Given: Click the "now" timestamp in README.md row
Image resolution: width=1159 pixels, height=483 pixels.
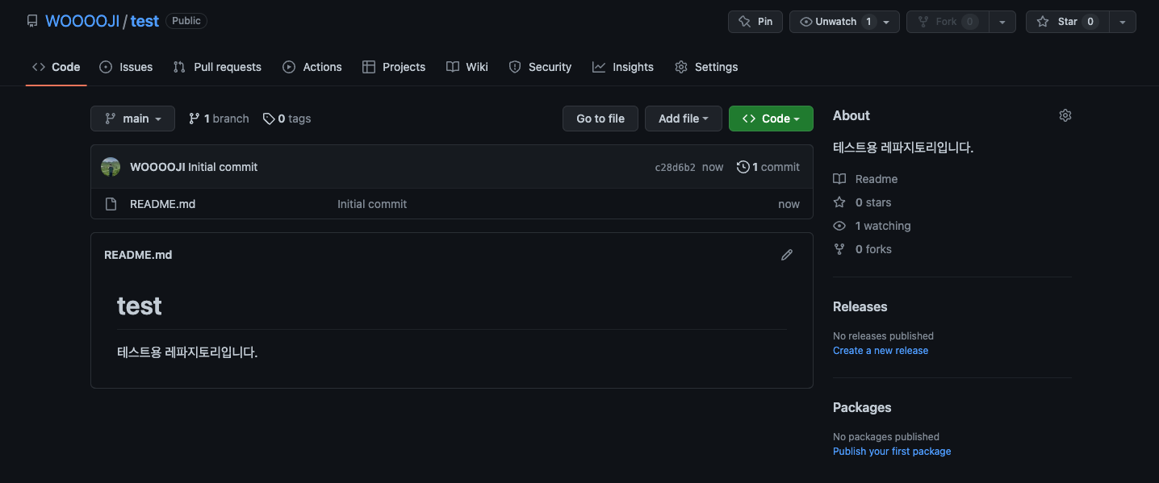Looking at the screenshot, I should 789,204.
